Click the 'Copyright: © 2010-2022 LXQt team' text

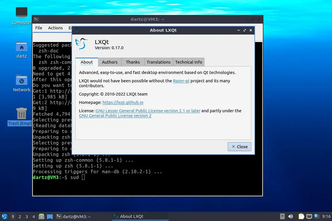tap(113, 94)
